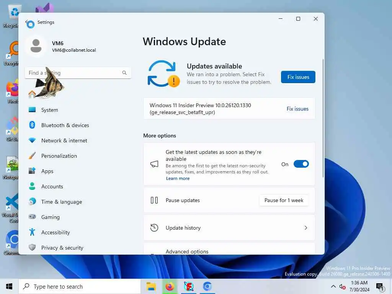Click the megaphone icon beside latest updates

[154, 164]
